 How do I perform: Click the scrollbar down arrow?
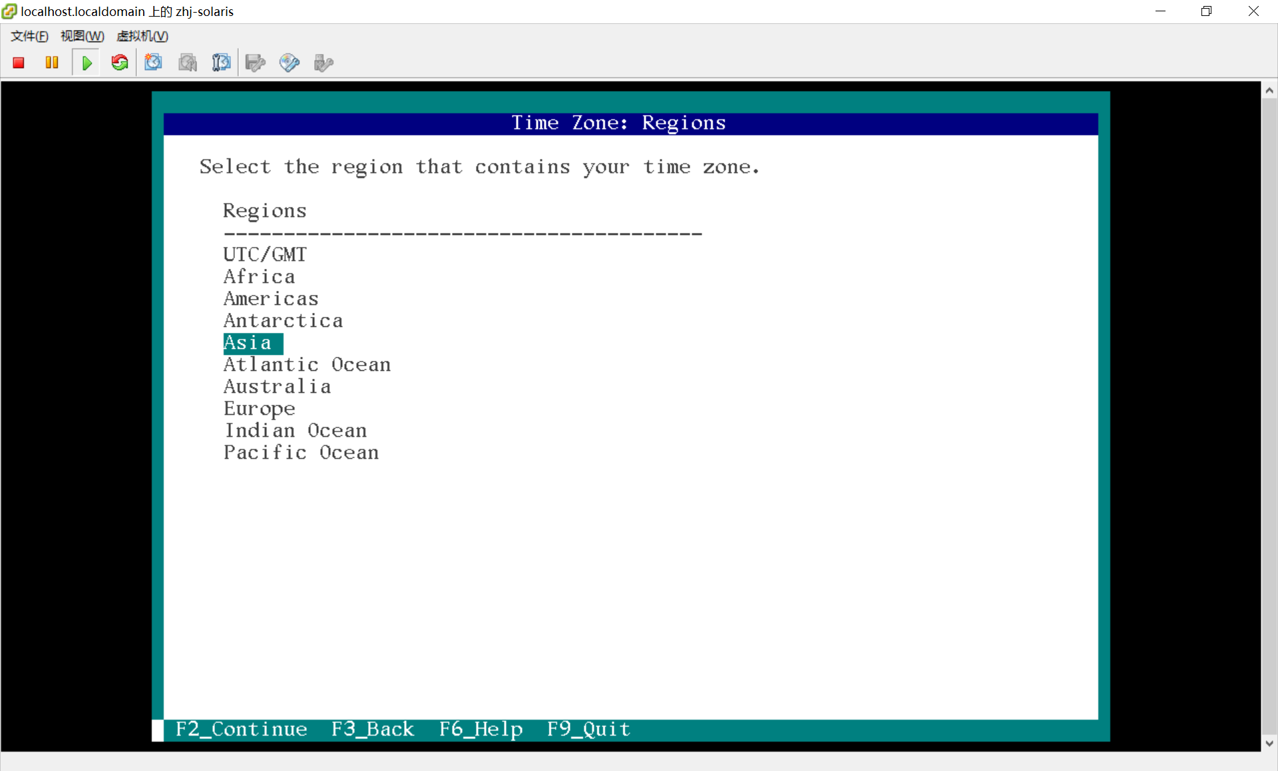1269,743
